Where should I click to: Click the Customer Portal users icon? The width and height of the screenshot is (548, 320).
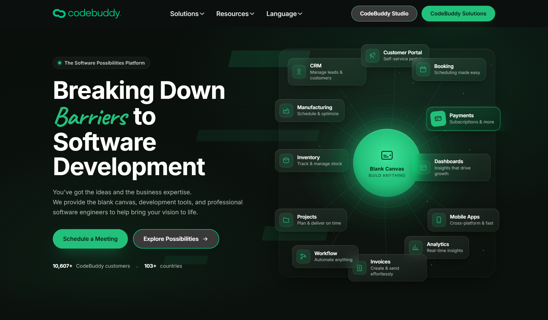tap(372, 55)
